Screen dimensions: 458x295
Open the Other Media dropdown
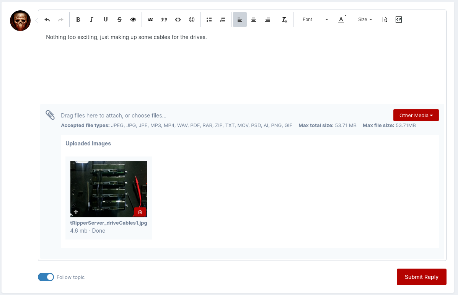click(416, 115)
